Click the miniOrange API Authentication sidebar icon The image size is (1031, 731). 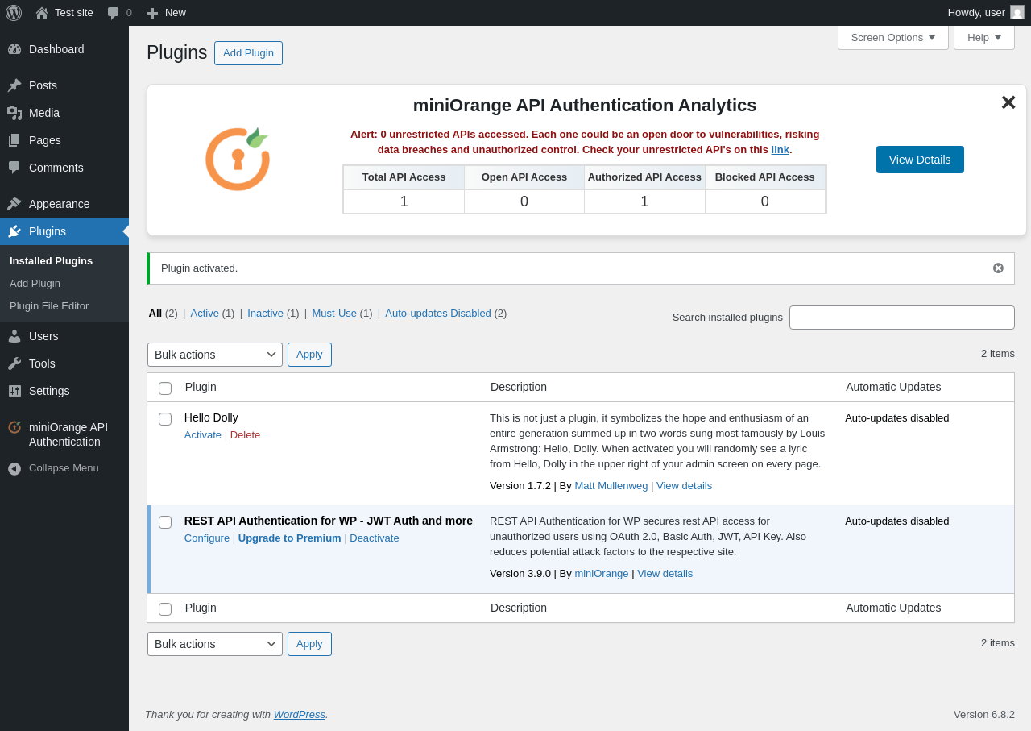click(14, 427)
